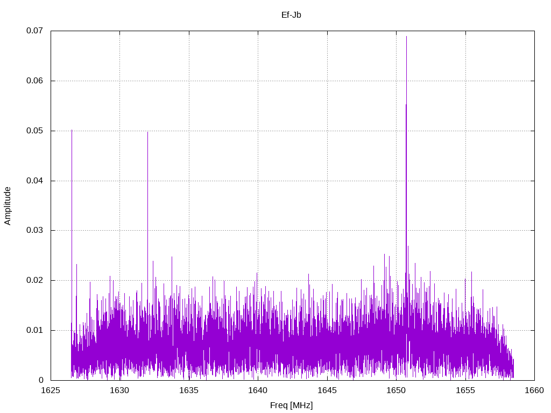Click x-axis tick label 1655
551x413 pixels.
click(465, 390)
